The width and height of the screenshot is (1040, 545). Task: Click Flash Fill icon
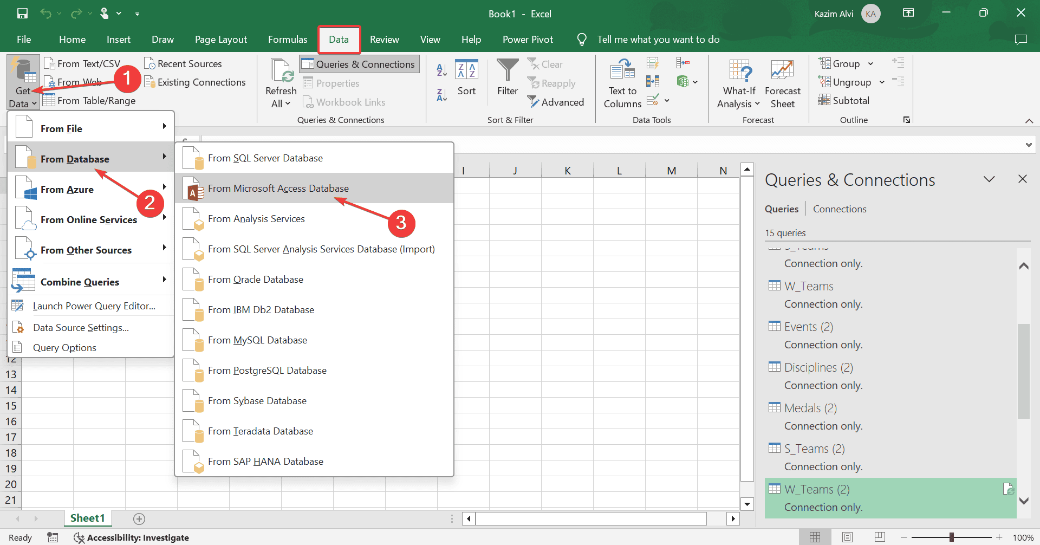(x=653, y=63)
